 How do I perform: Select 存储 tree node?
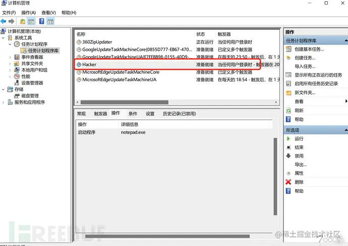tap(19, 89)
